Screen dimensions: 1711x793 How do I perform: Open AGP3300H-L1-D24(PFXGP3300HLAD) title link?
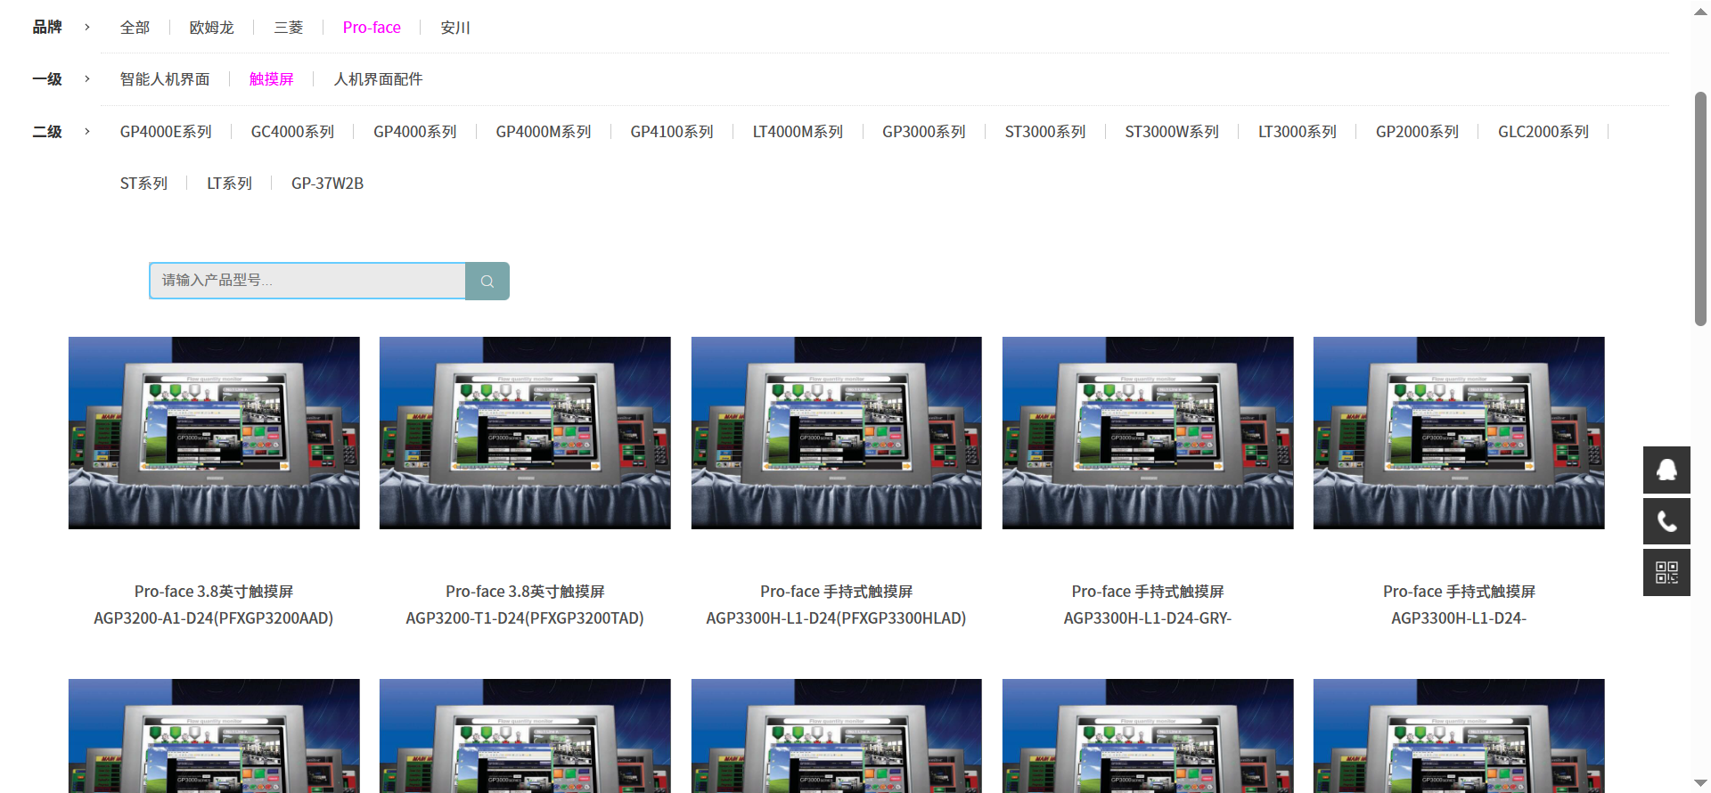[836, 605]
